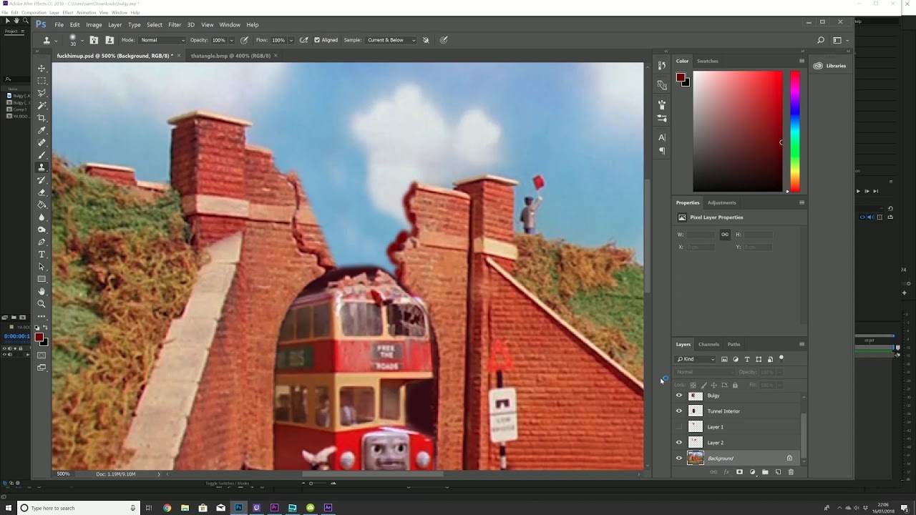Select the Clone Stamp tool in toolbox

pos(42,167)
